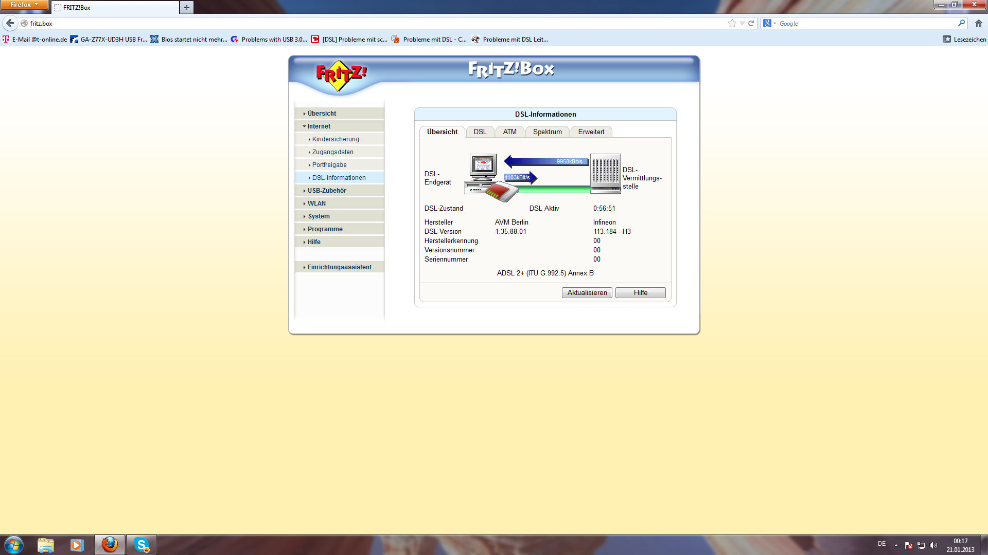Click the search magnifier icon
The height and width of the screenshot is (555, 988).
tap(961, 23)
